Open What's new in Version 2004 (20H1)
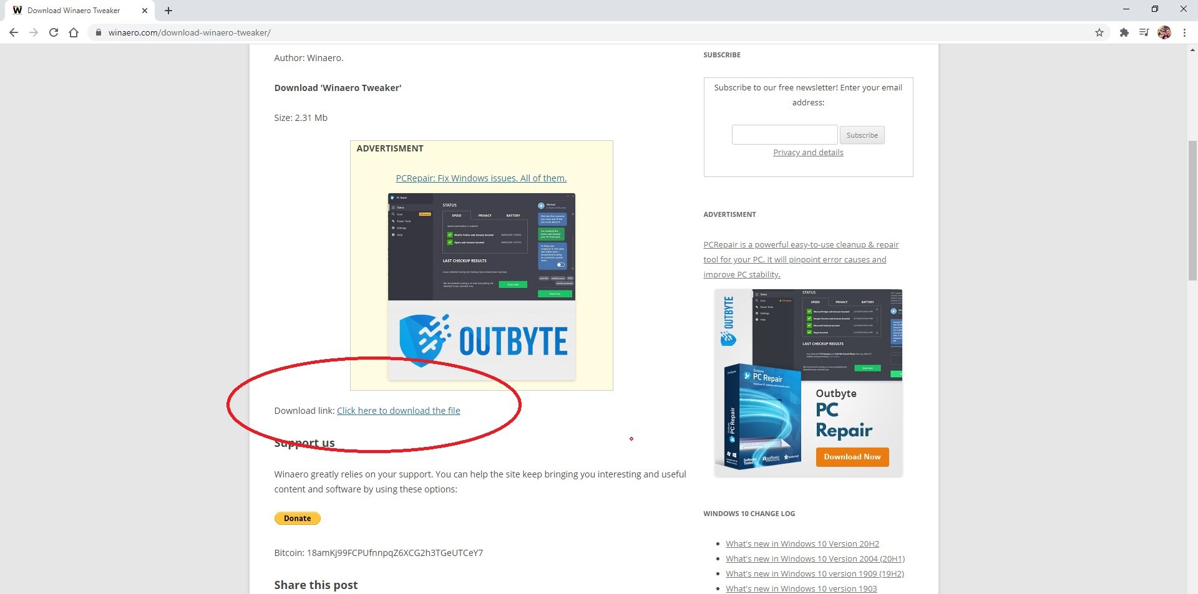Viewport: 1198px width, 594px height. (x=815, y=558)
